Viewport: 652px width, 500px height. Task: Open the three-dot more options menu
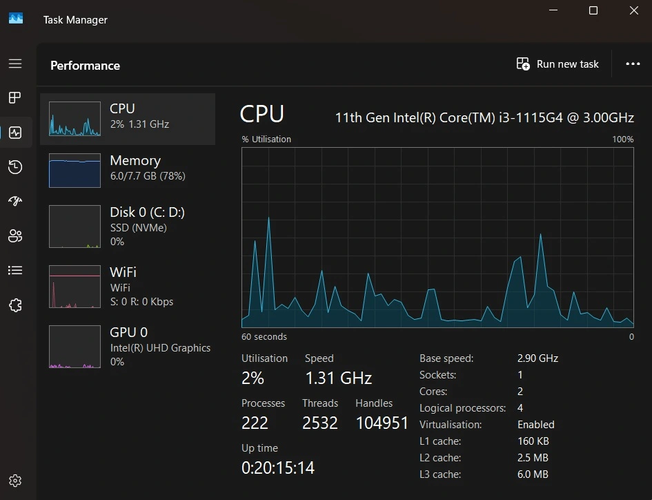tap(633, 64)
